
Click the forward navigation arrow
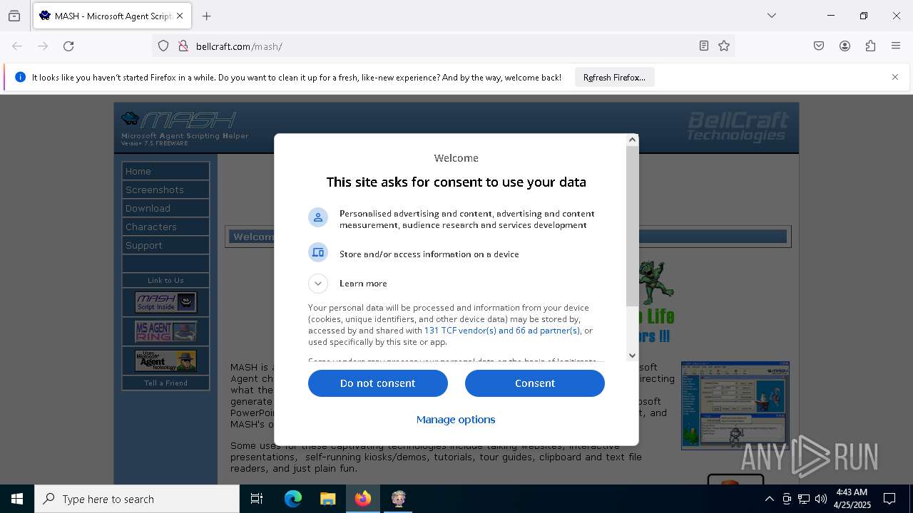click(x=43, y=46)
